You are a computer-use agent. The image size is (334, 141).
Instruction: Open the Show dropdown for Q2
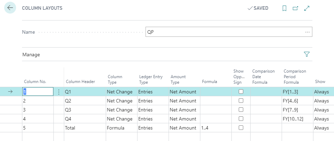coord(321,101)
